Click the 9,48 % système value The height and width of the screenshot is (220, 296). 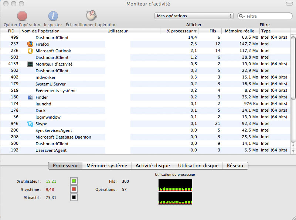coord(50,189)
